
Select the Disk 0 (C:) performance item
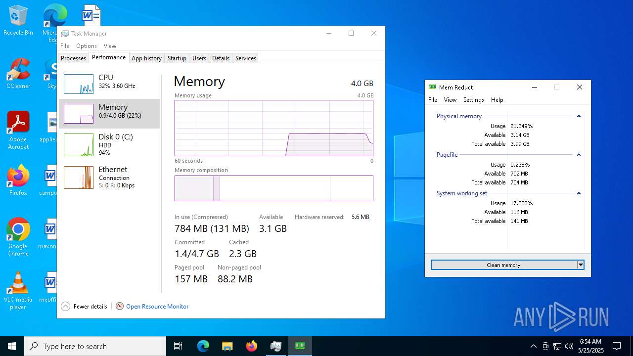click(x=109, y=144)
